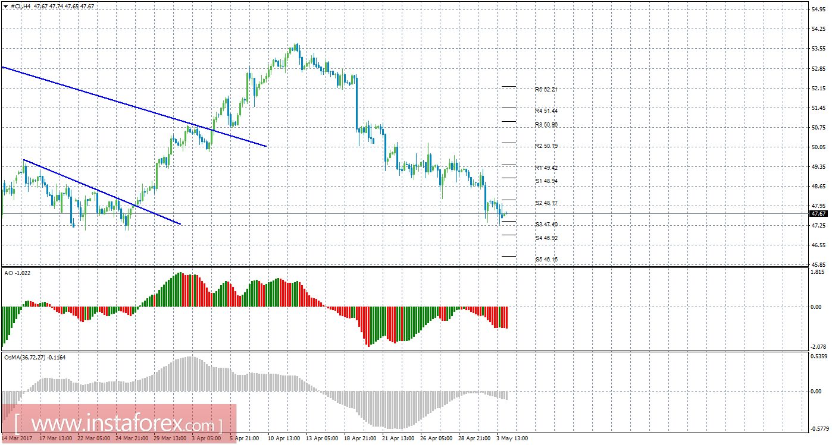Click the R4 51.44 pivot label
This screenshot has height=445, width=832.
(x=546, y=111)
